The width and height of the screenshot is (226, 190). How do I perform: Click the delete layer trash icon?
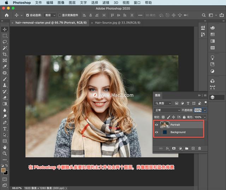pos(200,149)
